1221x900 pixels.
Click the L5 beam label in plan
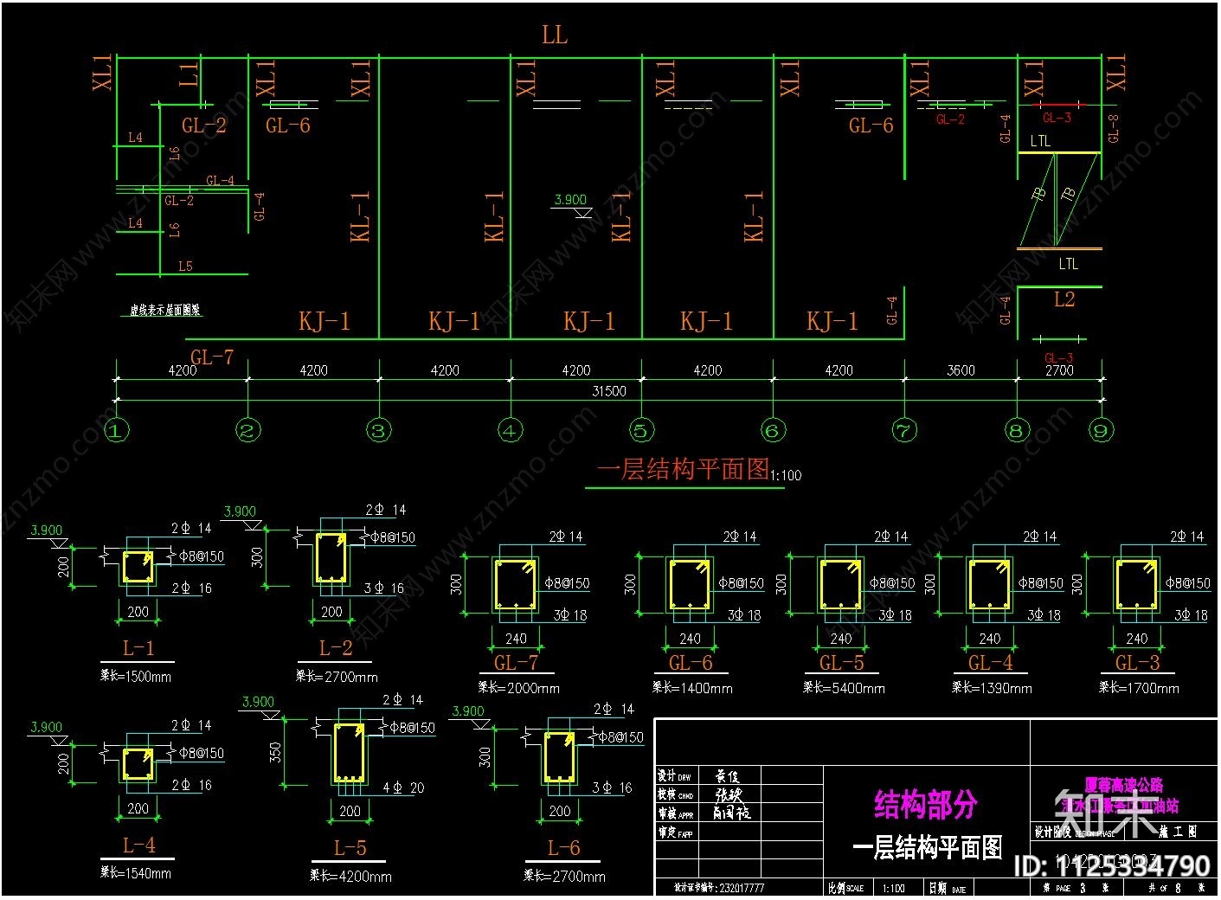tap(185, 267)
